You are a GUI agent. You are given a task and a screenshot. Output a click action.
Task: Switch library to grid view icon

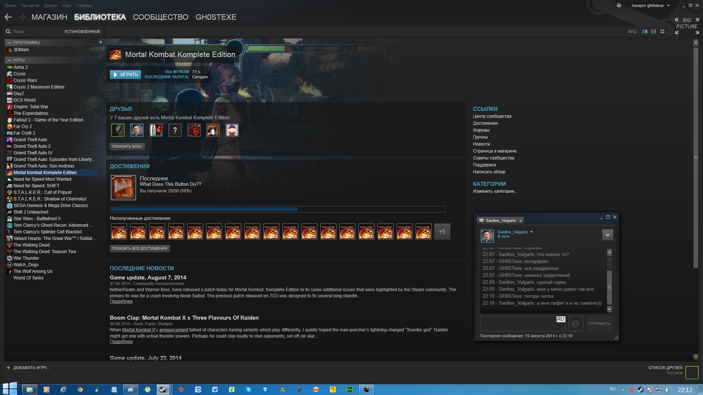(662, 32)
